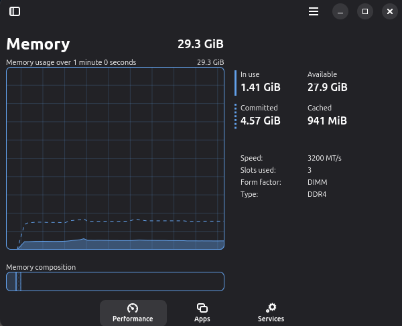Click the DDR4 type value
The width and height of the screenshot is (402, 326).
coord(317,195)
